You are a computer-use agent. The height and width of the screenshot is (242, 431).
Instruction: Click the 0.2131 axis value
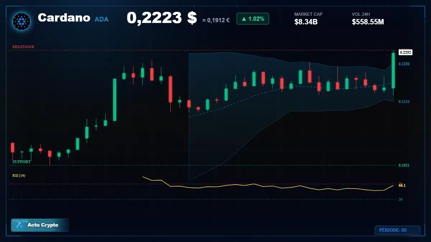pos(404,101)
